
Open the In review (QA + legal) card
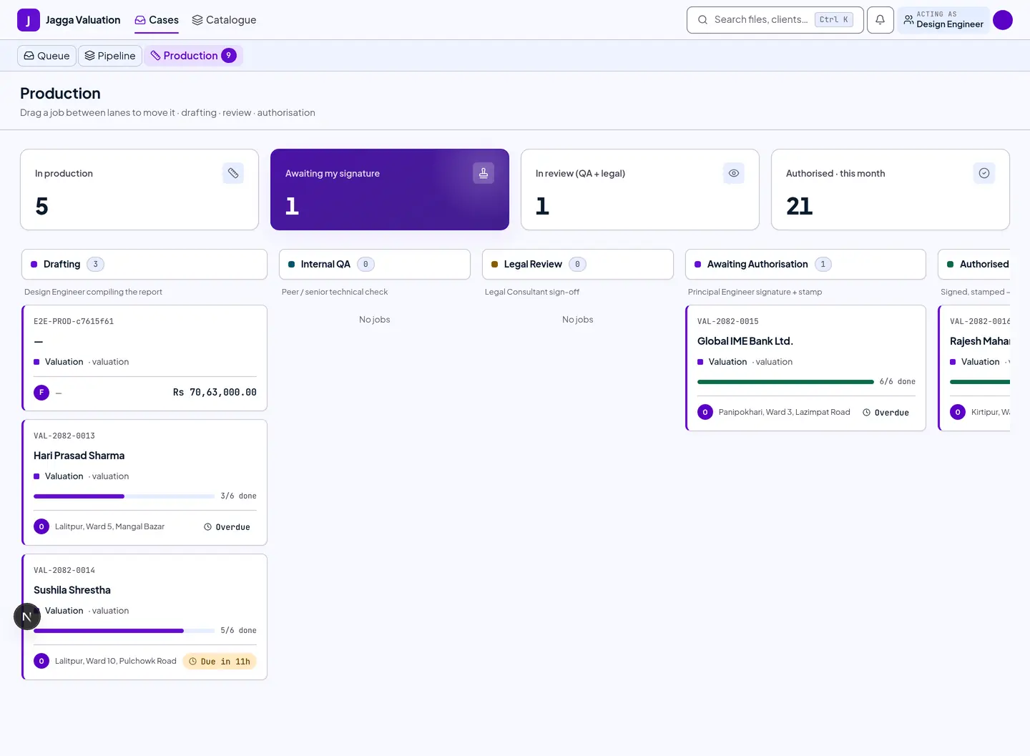(x=640, y=190)
